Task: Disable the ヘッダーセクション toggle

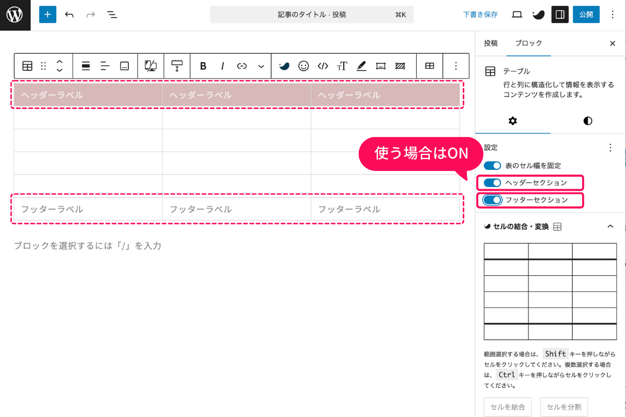Action: (492, 183)
